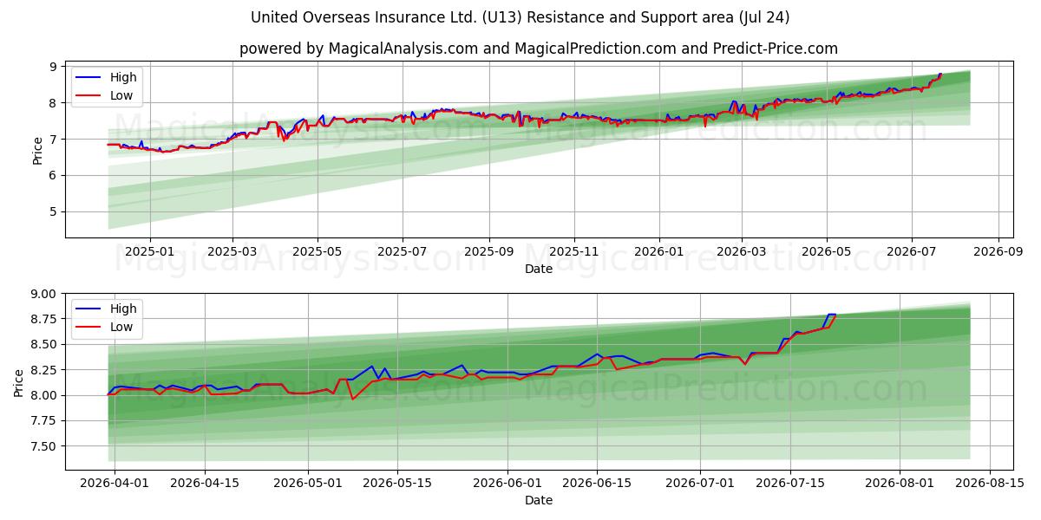Click the 'Date' axis label under bottom chart

[x=538, y=500]
